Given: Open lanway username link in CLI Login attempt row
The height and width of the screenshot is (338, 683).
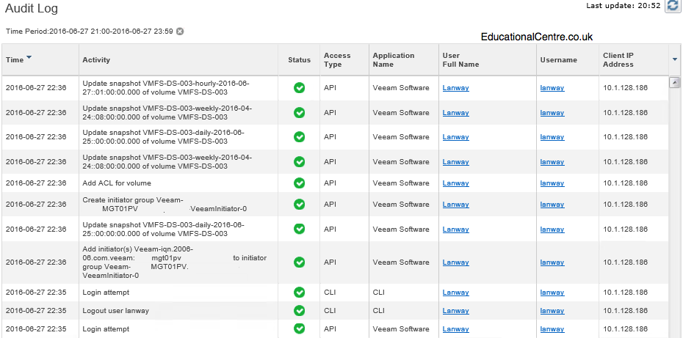Looking at the screenshot, I should [x=552, y=293].
